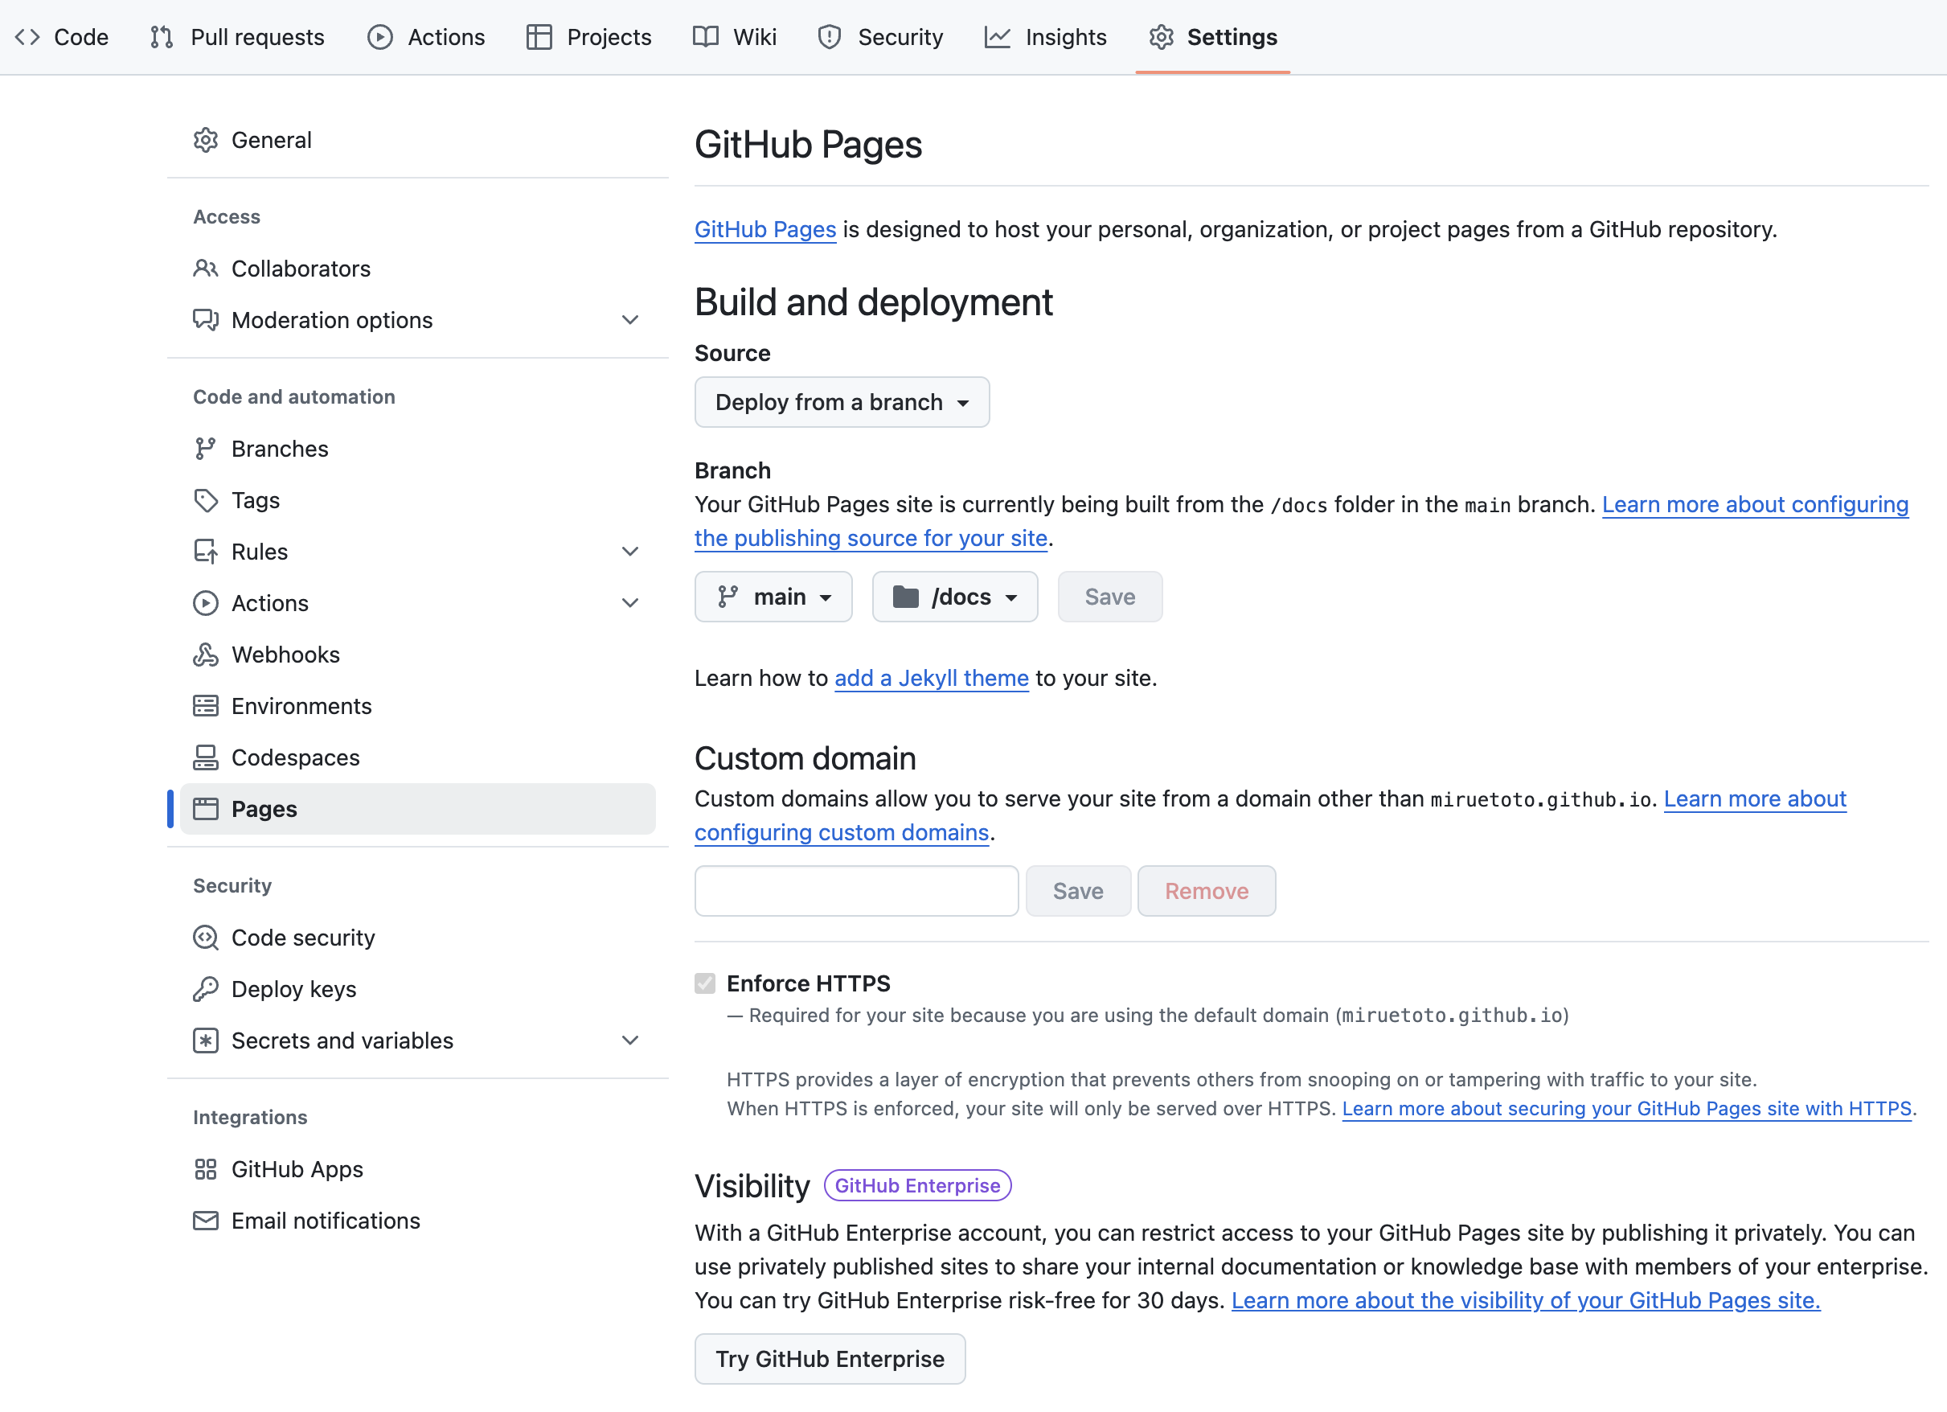Screen dimensions: 1947x1412
Task: Expand Moderation options in sidebar
Action: pyautogui.click(x=630, y=320)
